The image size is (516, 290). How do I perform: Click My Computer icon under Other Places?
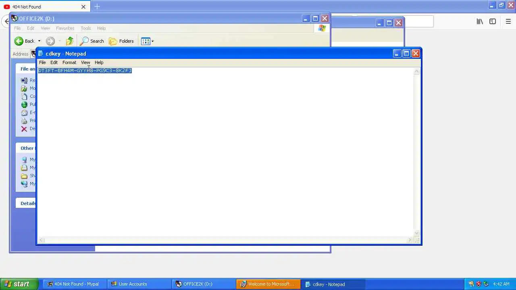[x=24, y=159]
